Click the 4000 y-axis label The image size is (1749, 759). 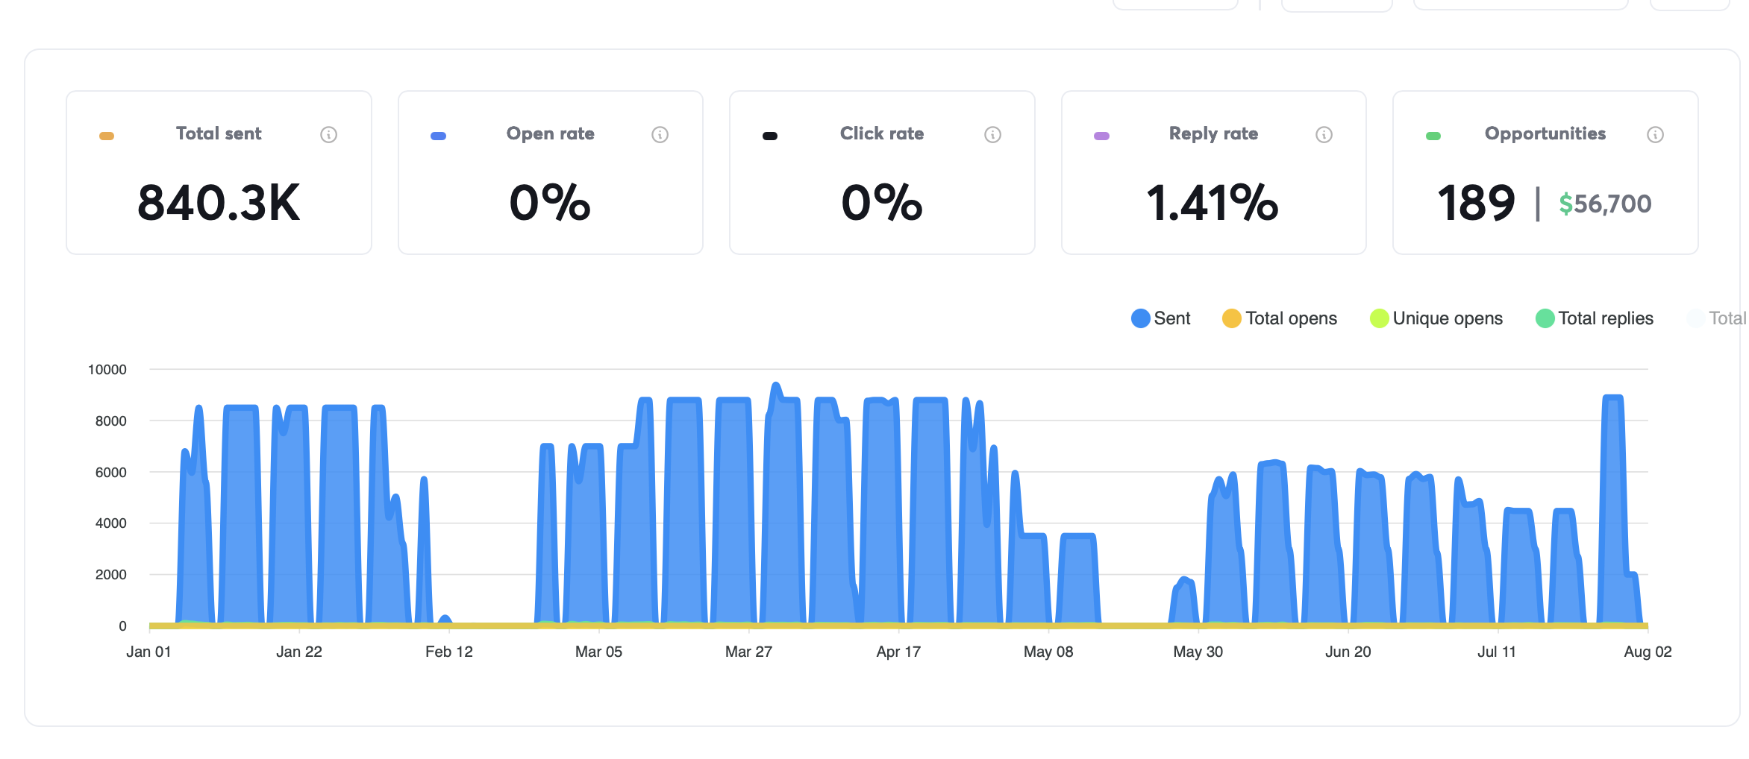tap(111, 523)
